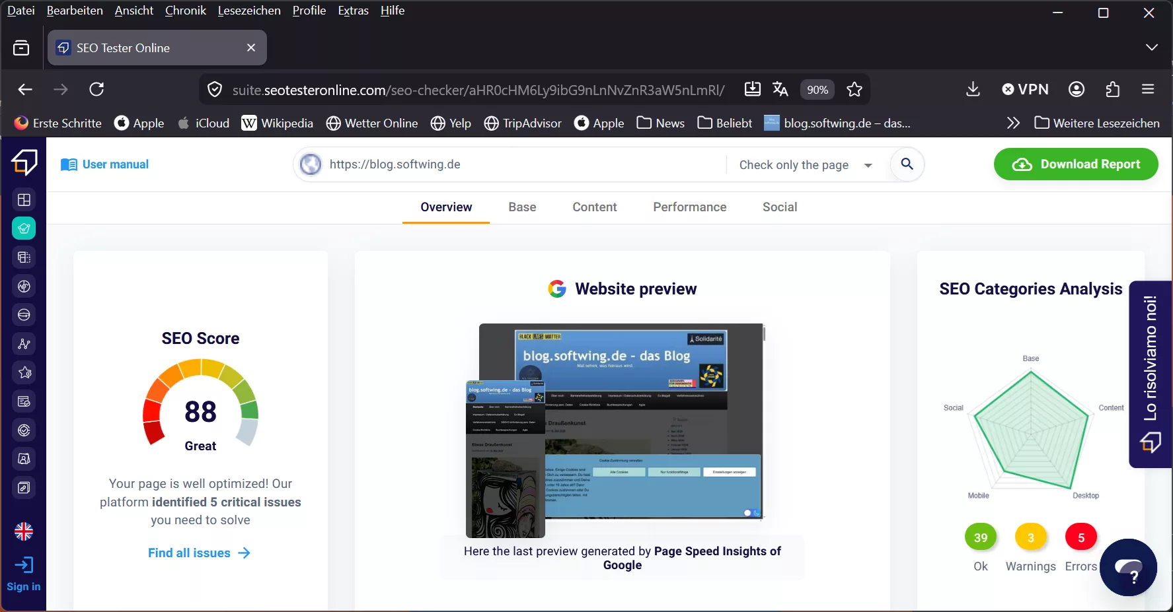Open the Bearbeiten menu

75,11
